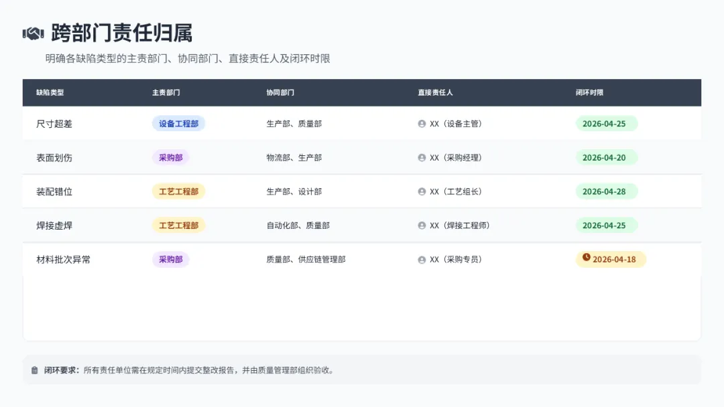
Task: Click the person icon for 采购专员
Action: tap(422, 260)
